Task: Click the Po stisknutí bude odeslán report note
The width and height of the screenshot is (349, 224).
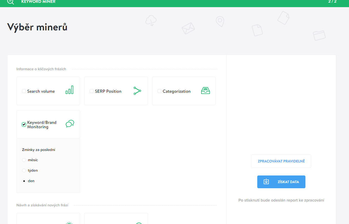Action: pyautogui.click(x=281, y=200)
